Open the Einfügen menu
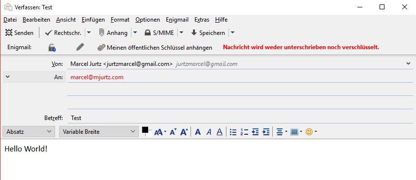 (x=93, y=20)
